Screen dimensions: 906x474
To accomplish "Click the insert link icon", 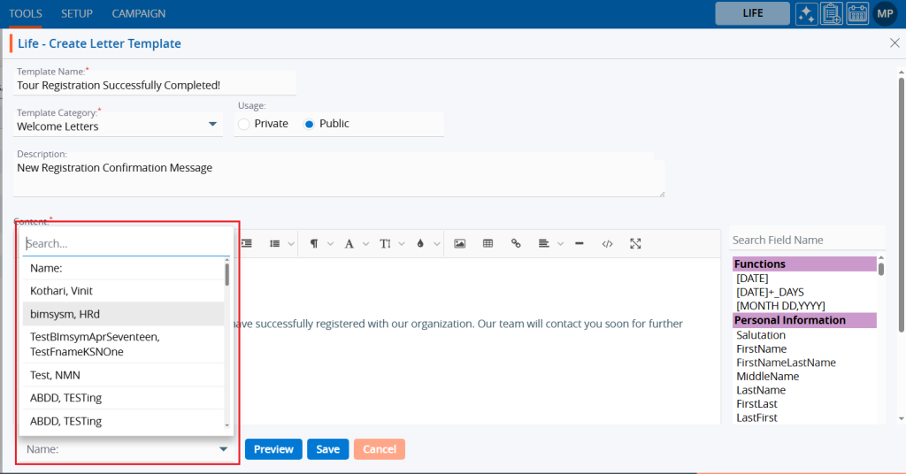I will tap(516, 244).
